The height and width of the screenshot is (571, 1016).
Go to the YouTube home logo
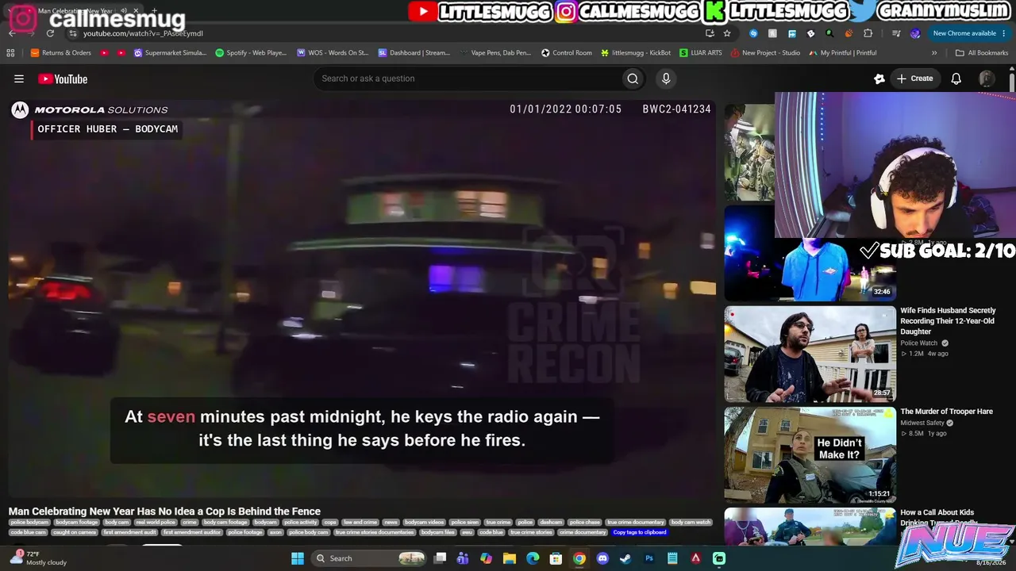point(63,79)
